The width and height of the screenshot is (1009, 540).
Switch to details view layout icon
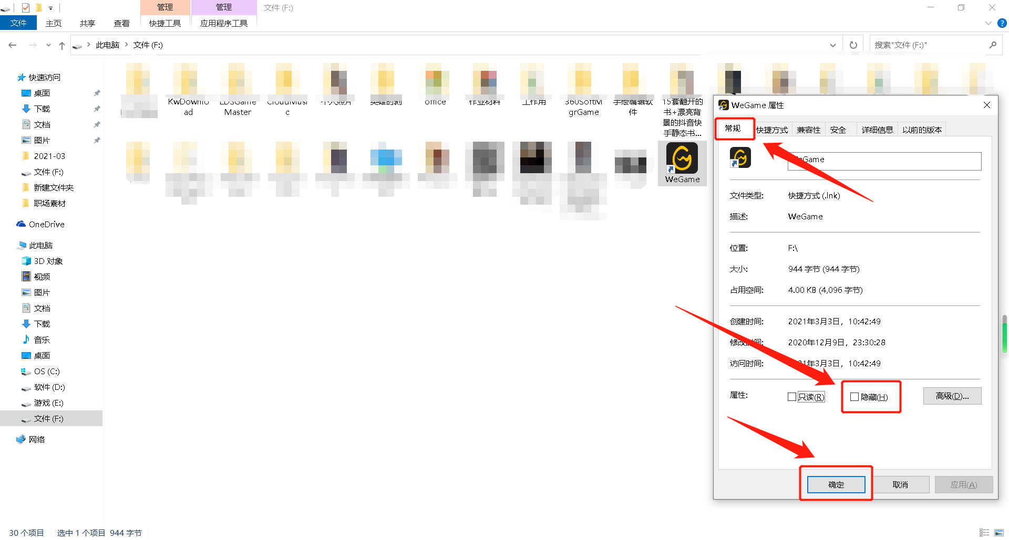pyautogui.click(x=984, y=532)
